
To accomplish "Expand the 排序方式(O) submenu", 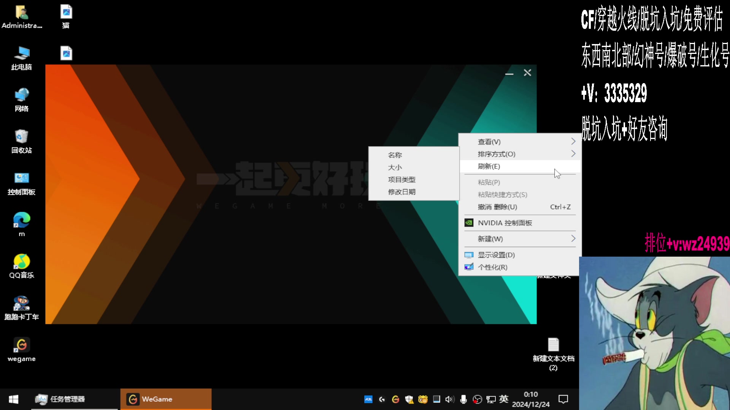I will 520,154.
